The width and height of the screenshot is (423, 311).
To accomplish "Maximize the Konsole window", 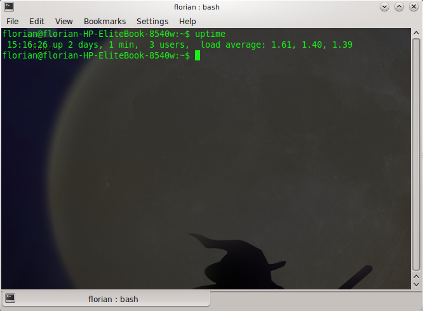I will (x=399, y=6).
